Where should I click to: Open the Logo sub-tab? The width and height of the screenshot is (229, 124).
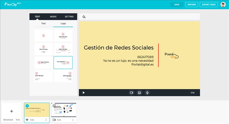click(x=63, y=23)
